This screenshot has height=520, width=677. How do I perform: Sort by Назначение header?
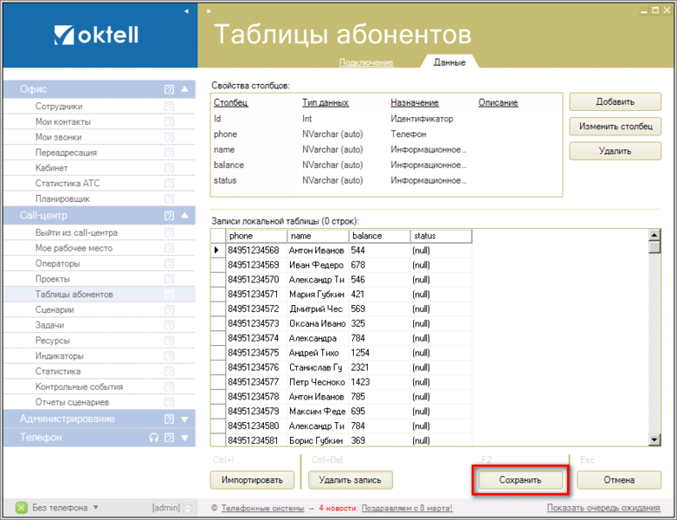415,103
